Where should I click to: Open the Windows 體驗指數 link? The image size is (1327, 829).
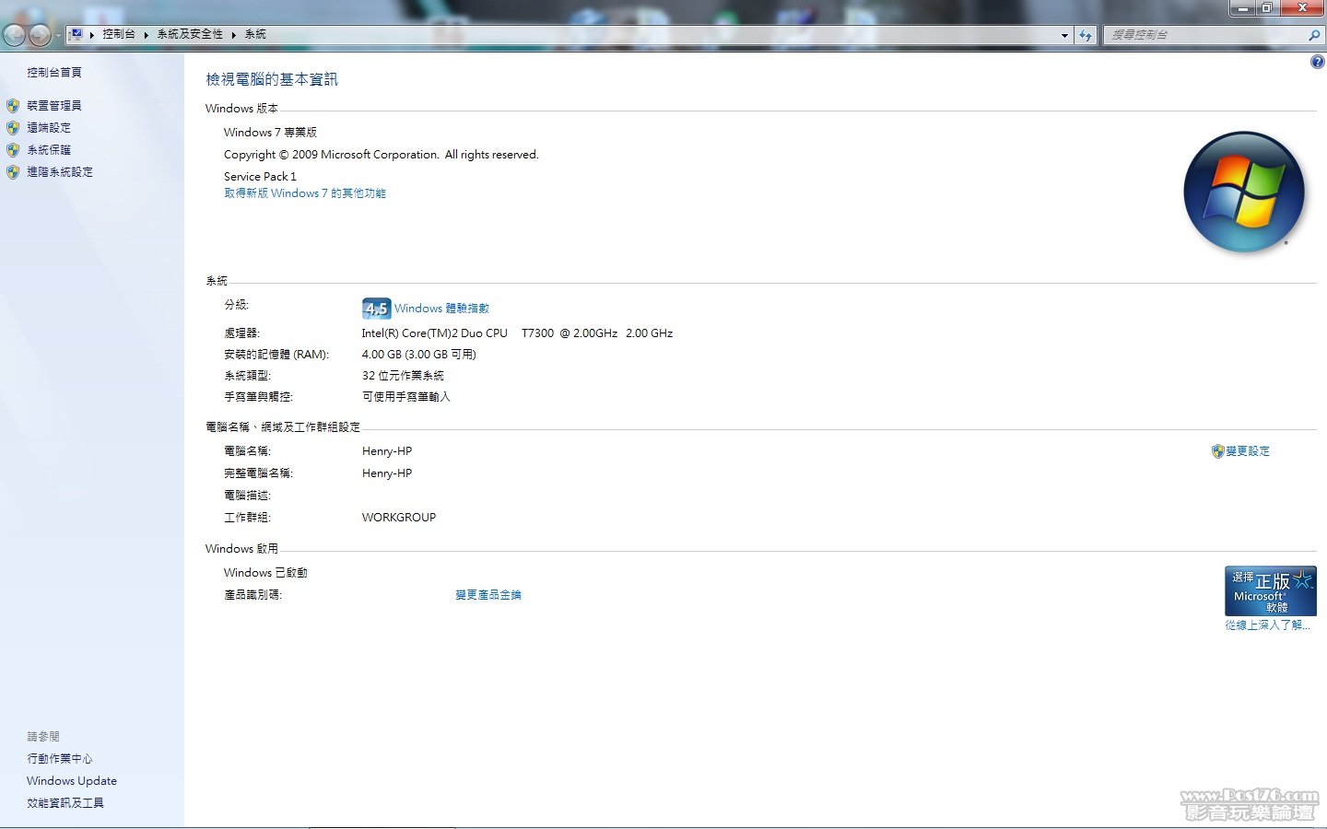(441, 309)
